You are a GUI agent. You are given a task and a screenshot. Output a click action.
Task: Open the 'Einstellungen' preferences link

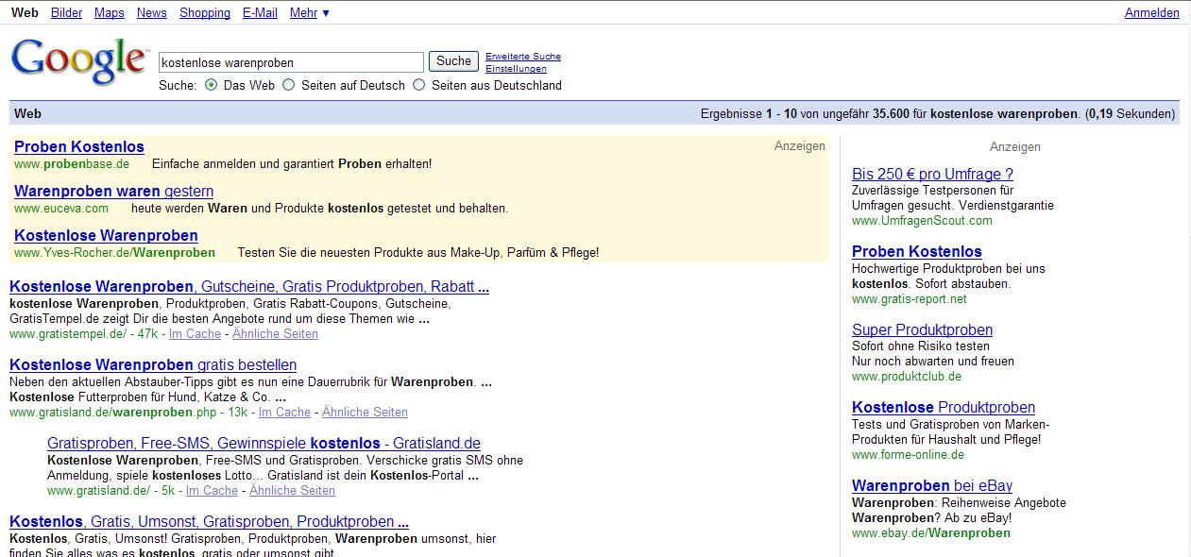pyautogui.click(x=516, y=69)
